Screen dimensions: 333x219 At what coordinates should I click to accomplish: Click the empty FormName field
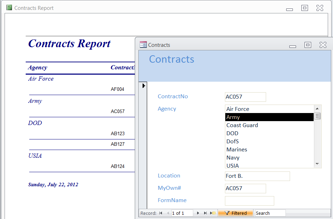click(x=249, y=201)
